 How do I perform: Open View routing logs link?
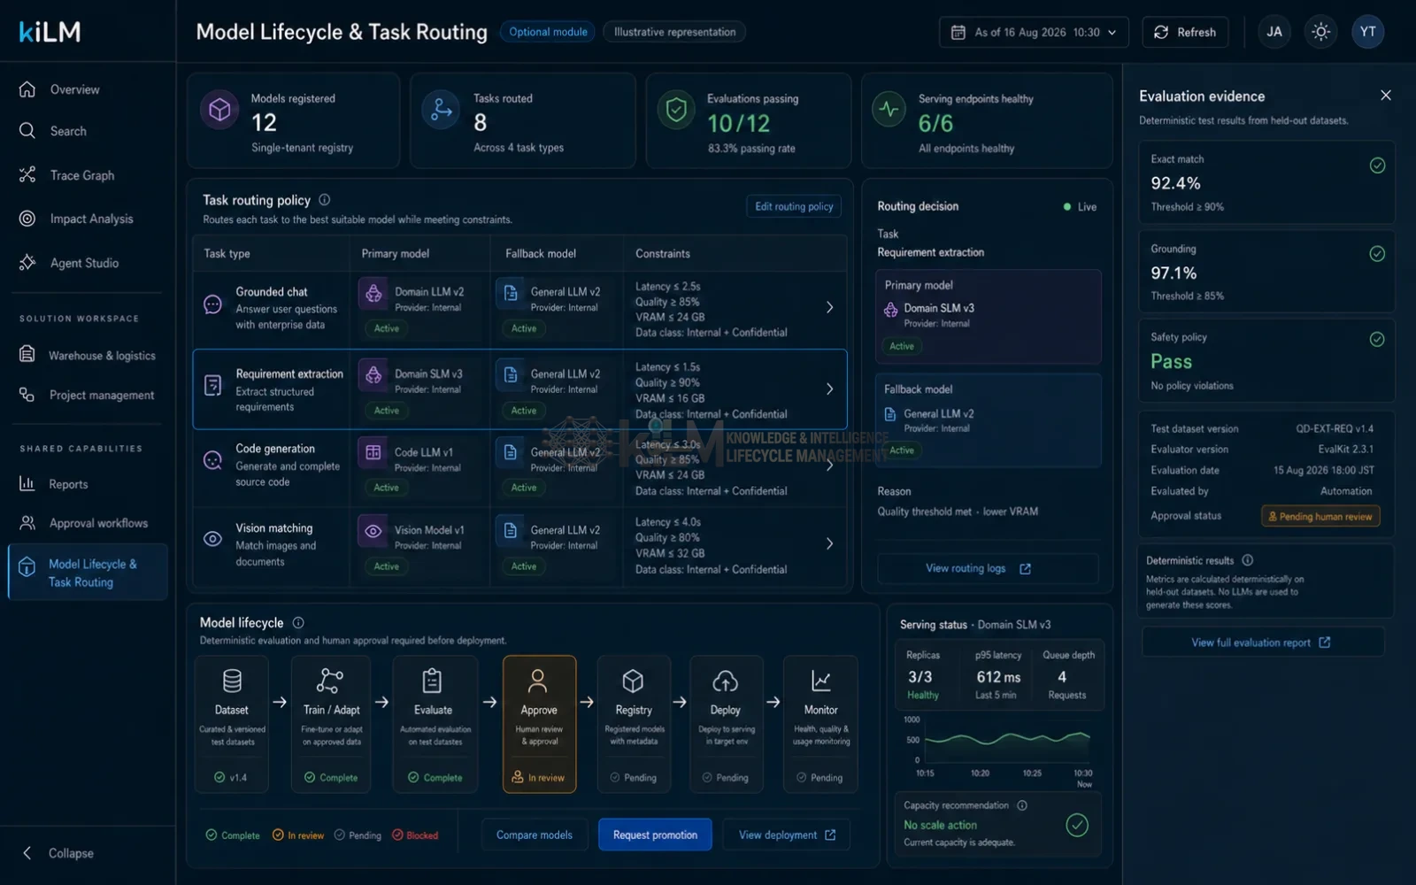click(x=988, y=568)
